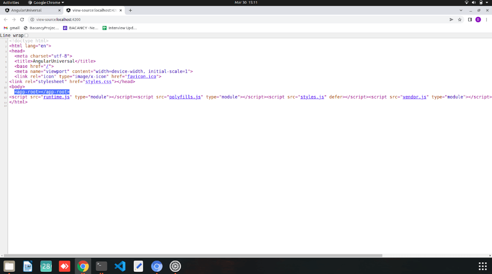Enable the Line wrap checkbox
Screen dimensions: 492x274
tap(26, 35)
